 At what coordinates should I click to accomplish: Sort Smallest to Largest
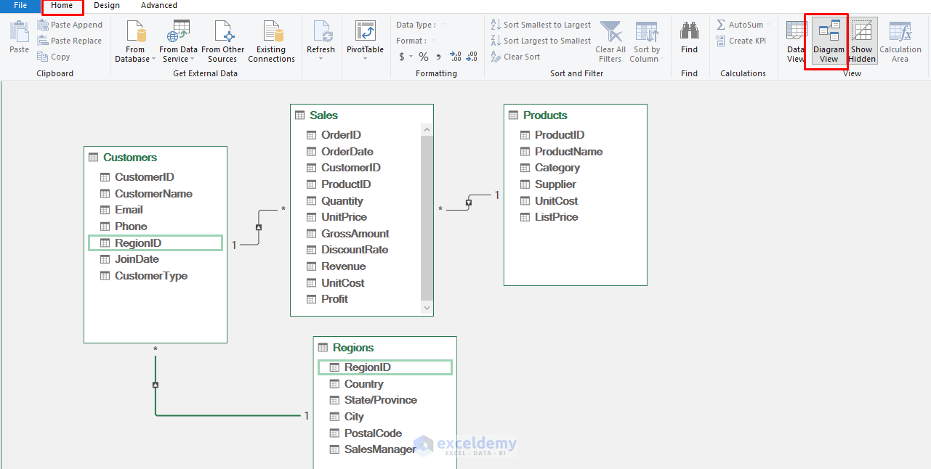541,25
